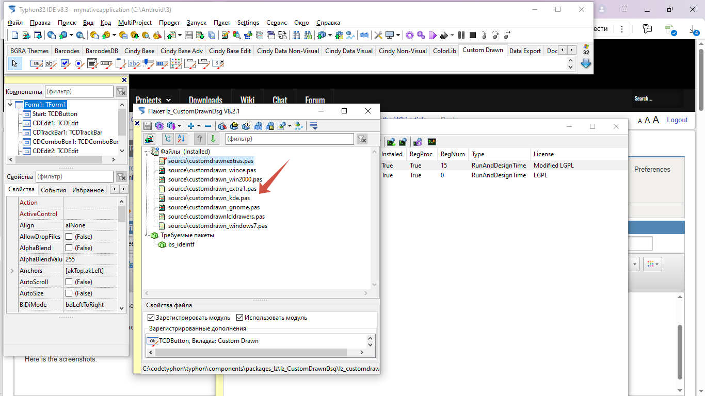
Task: Open the Add plus dropdown arrow
Action: tap(199, 126)
